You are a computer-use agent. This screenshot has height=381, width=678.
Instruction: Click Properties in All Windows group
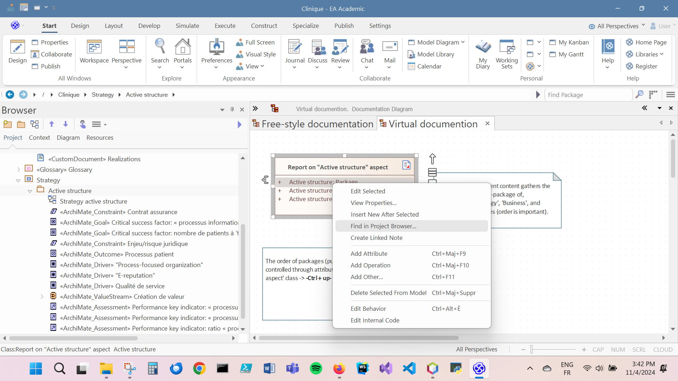click(50, 42)
